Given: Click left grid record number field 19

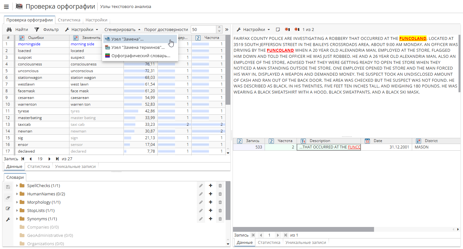Looking at the screenshot, I should [x=40, y=159].
